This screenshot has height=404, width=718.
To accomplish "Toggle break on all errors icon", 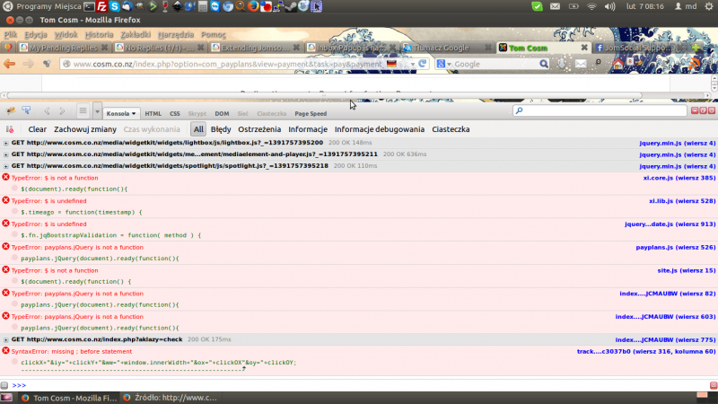I will 10,129.
